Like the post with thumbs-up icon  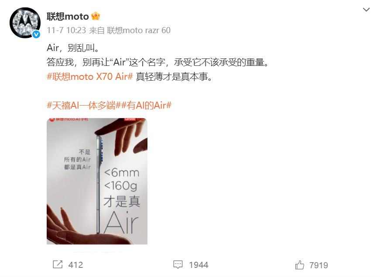pyautogui.click(x=300, y=265)
